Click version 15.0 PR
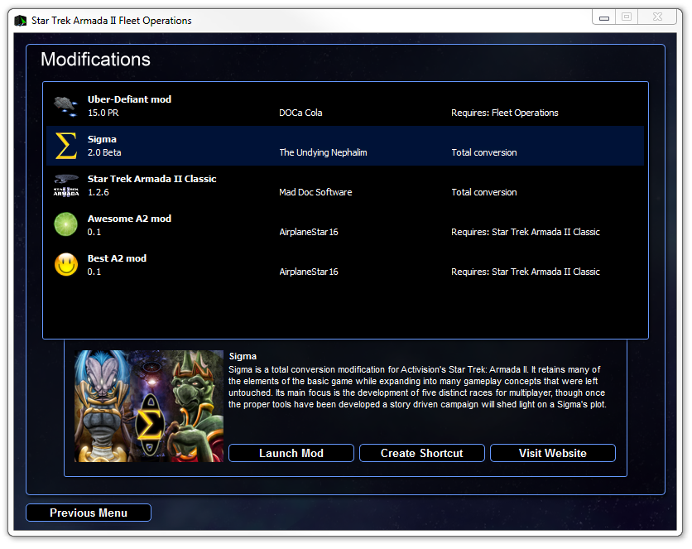This screenshot has height=549, width=692. pyautogui.click(x=103, y=113)
